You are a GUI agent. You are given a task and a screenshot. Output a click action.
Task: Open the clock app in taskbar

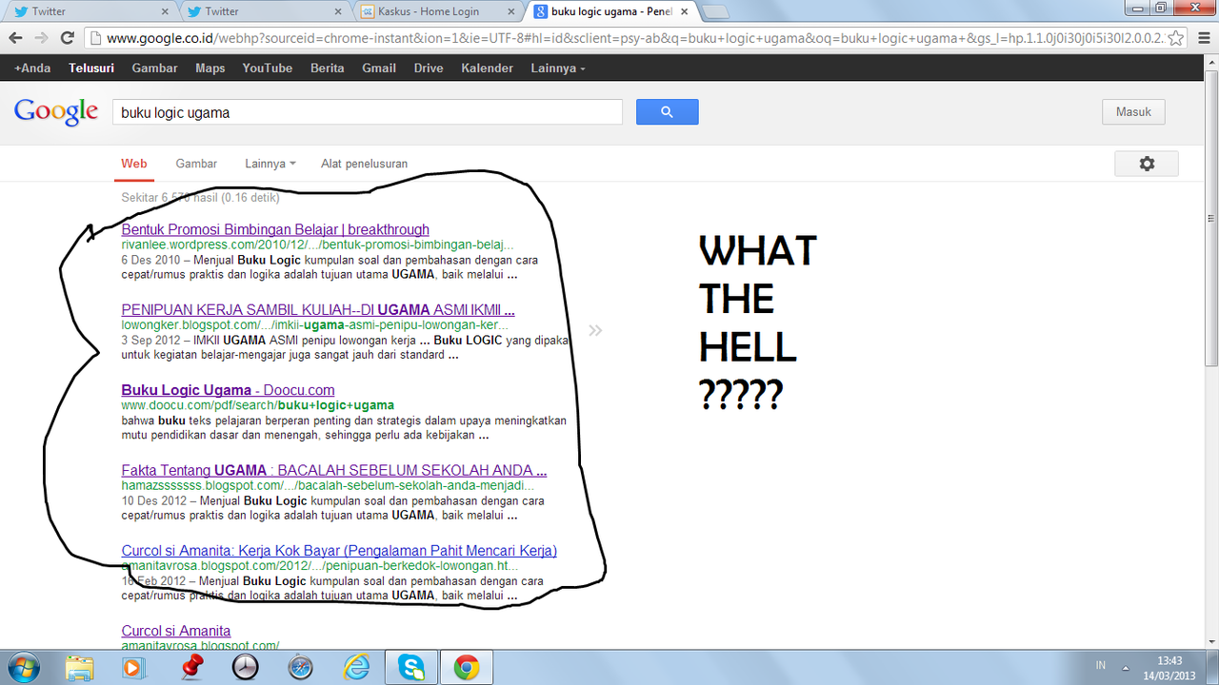tap(246, 668)
